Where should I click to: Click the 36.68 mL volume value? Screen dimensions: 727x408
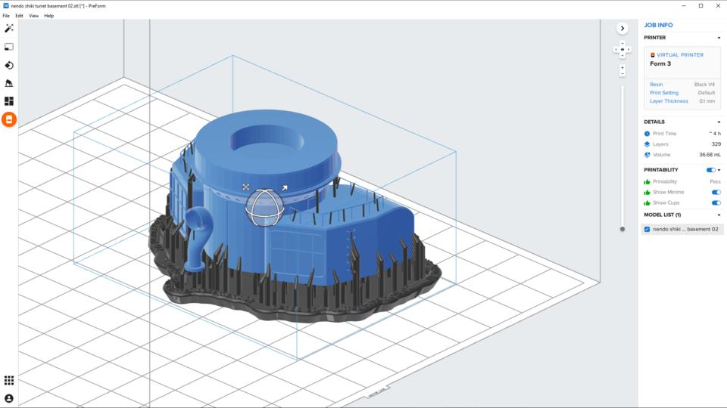pyautogui.click(x=710, y=155)
